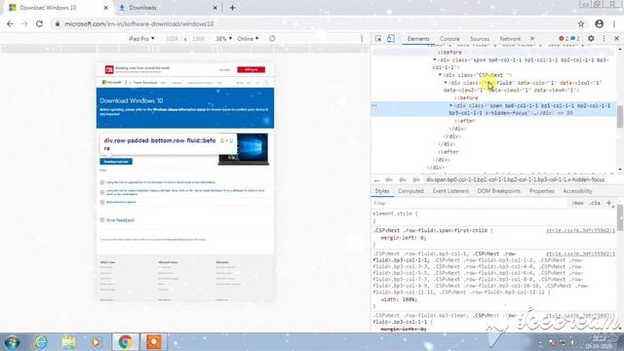Open the Accessibility sidebar tab
The width and height of the screenshot is (624, 351).
click(577, 191)
